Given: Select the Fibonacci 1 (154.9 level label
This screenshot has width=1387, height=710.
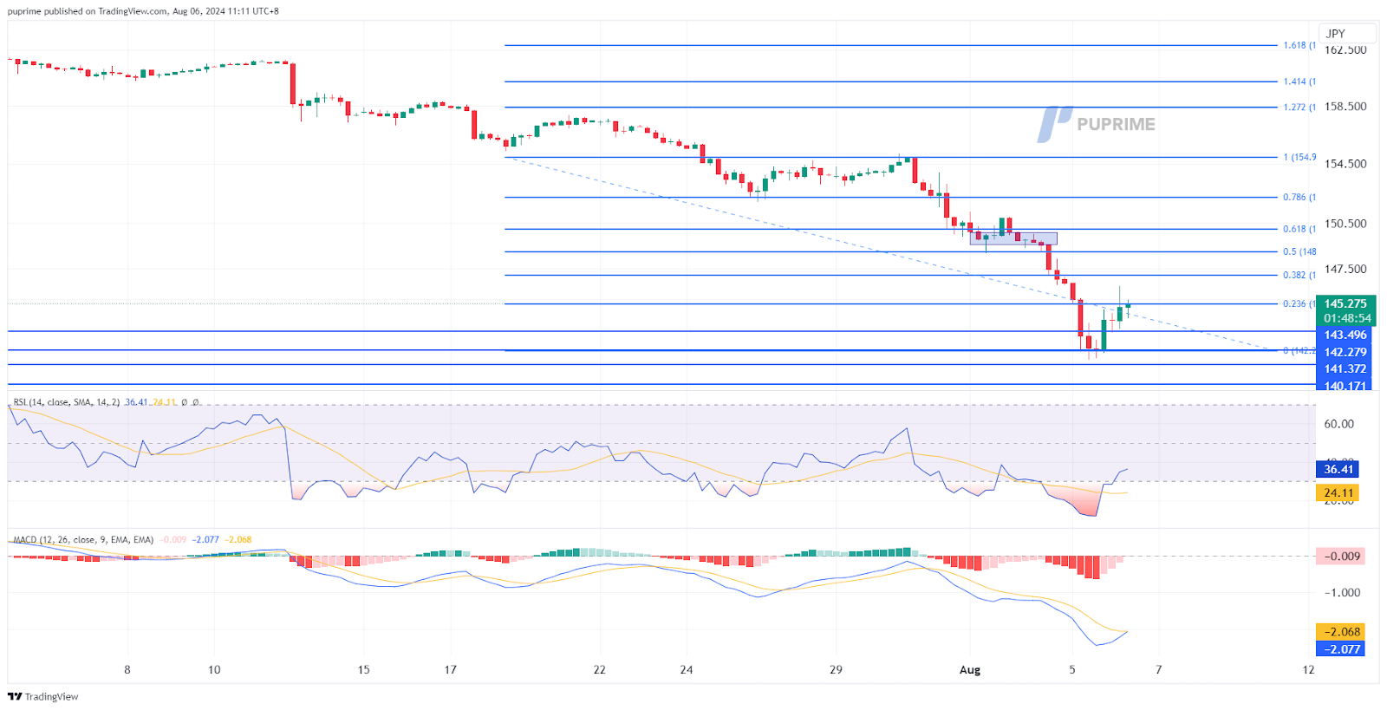Looking at the screenshot, I should coord(1299,158).
